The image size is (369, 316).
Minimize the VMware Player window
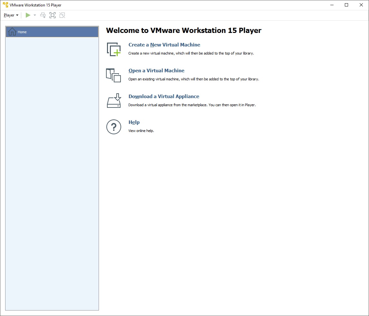[332, 5]
